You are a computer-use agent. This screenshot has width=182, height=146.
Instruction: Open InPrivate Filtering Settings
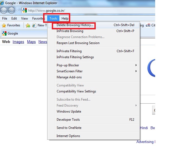coord(93,57)
